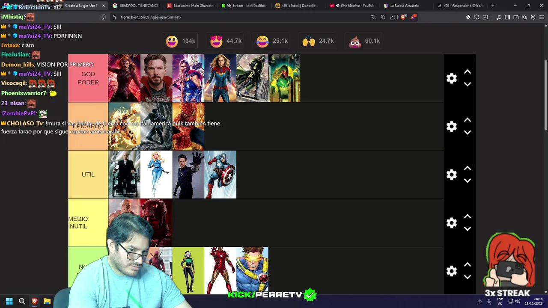Switch to La Ruleta Aleatoria tab

pos(407,6)
